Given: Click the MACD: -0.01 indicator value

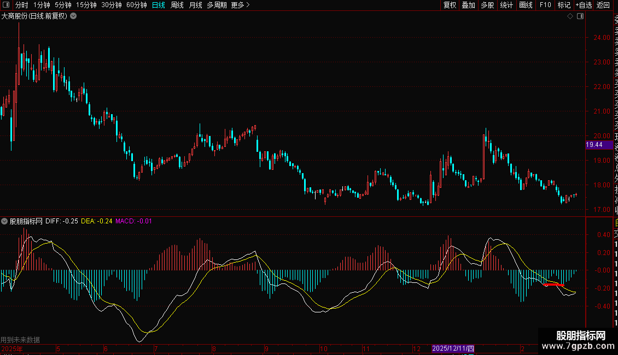Looking at the screenshot, I should pos(133,221).
